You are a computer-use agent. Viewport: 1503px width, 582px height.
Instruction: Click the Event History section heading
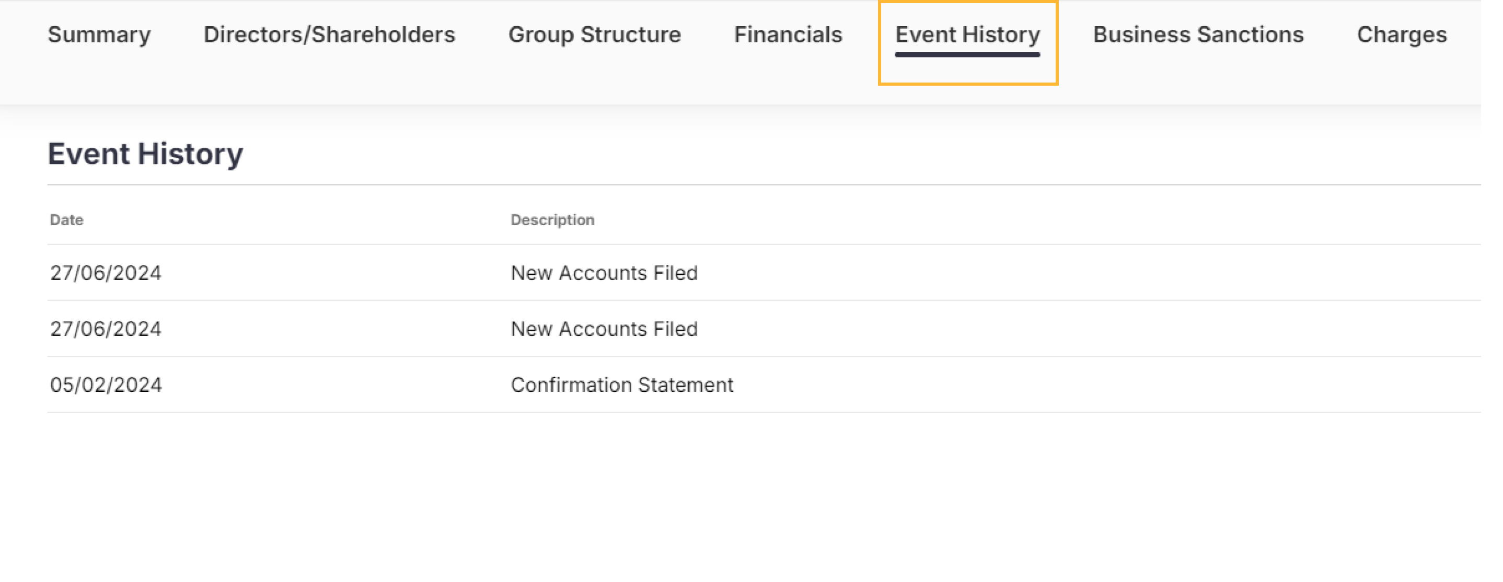tap(145, 154)
